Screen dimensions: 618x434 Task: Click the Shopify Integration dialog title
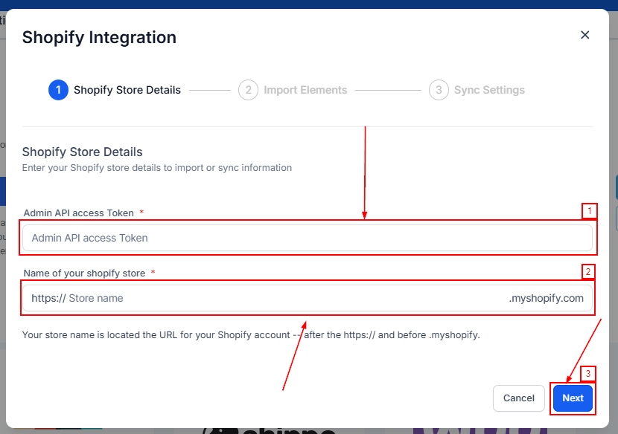[x=99, y=37]
